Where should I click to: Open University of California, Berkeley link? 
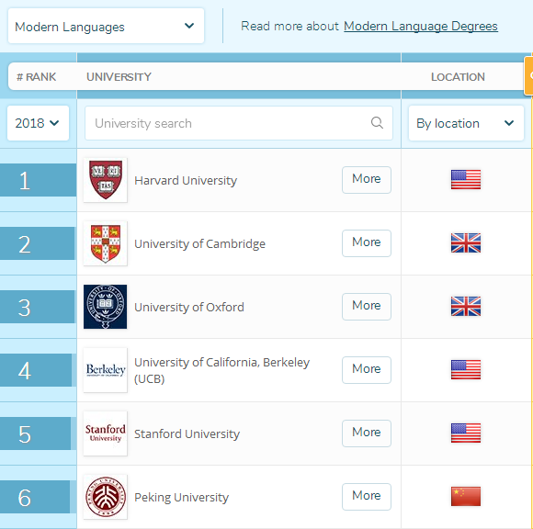(222, 370)
